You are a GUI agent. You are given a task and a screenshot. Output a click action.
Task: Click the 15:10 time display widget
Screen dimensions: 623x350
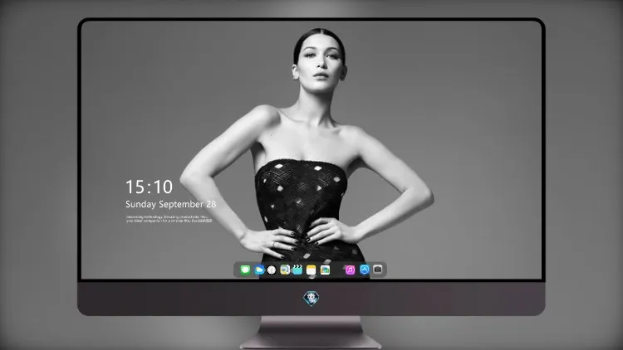pos(150,187)
